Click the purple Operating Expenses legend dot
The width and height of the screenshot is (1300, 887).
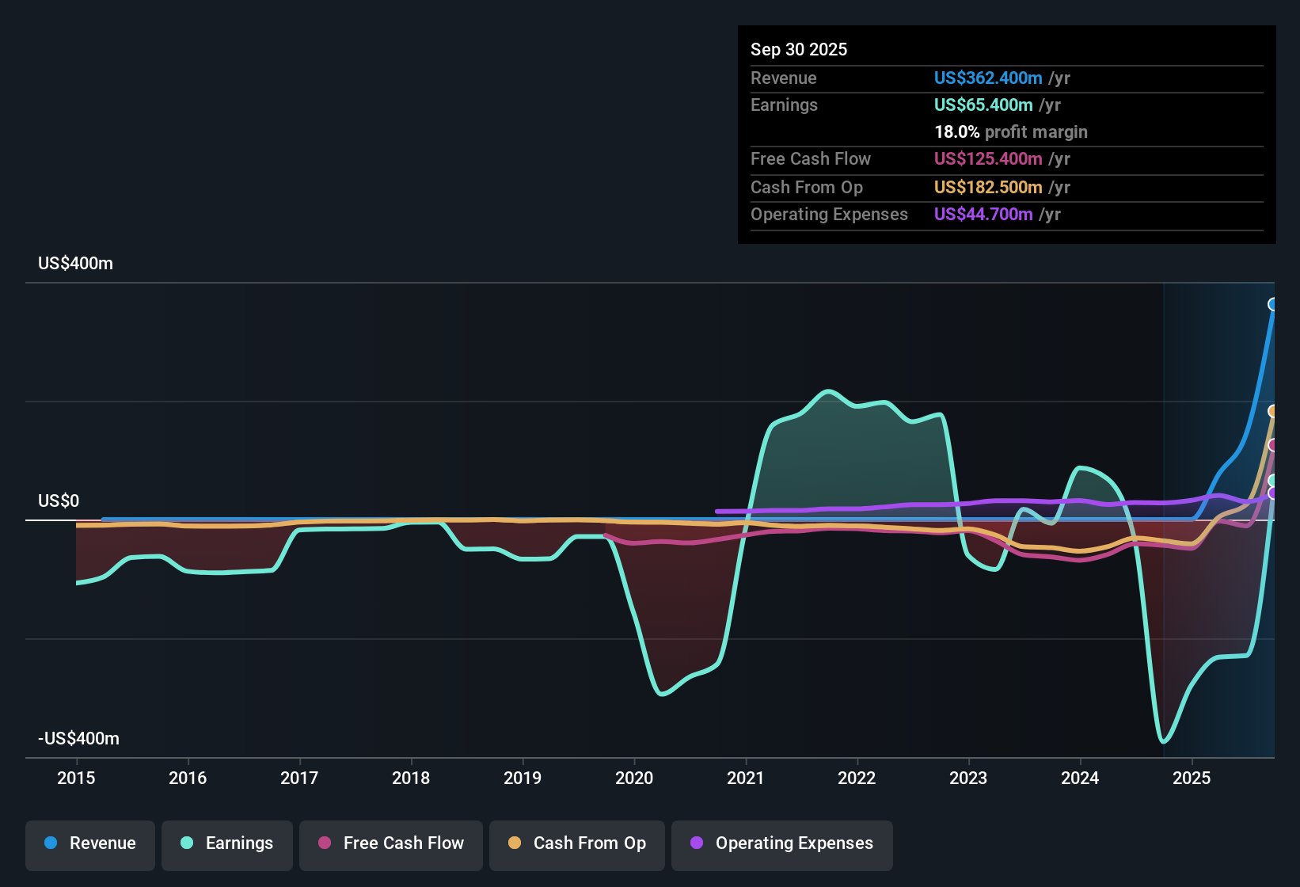(697, 843)
